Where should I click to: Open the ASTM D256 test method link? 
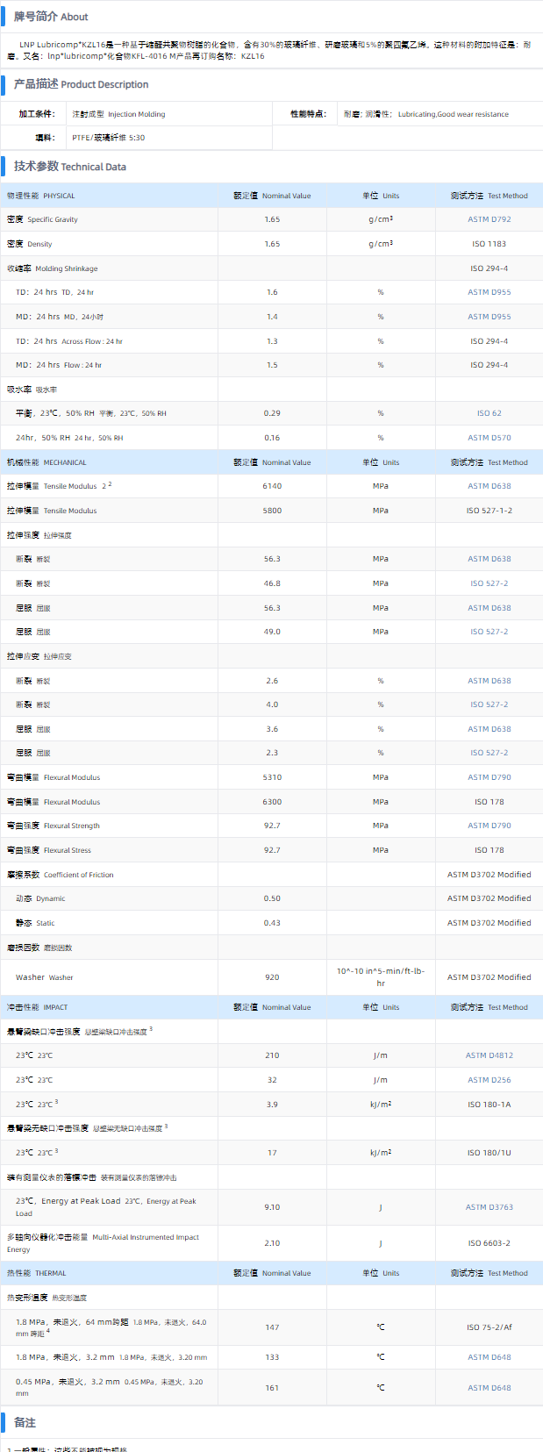click(489, 1080)
